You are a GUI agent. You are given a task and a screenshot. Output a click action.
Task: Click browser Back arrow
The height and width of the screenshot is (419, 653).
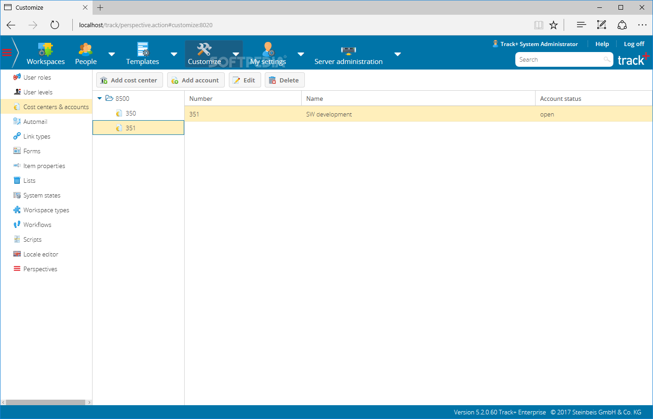pos(11,25)
